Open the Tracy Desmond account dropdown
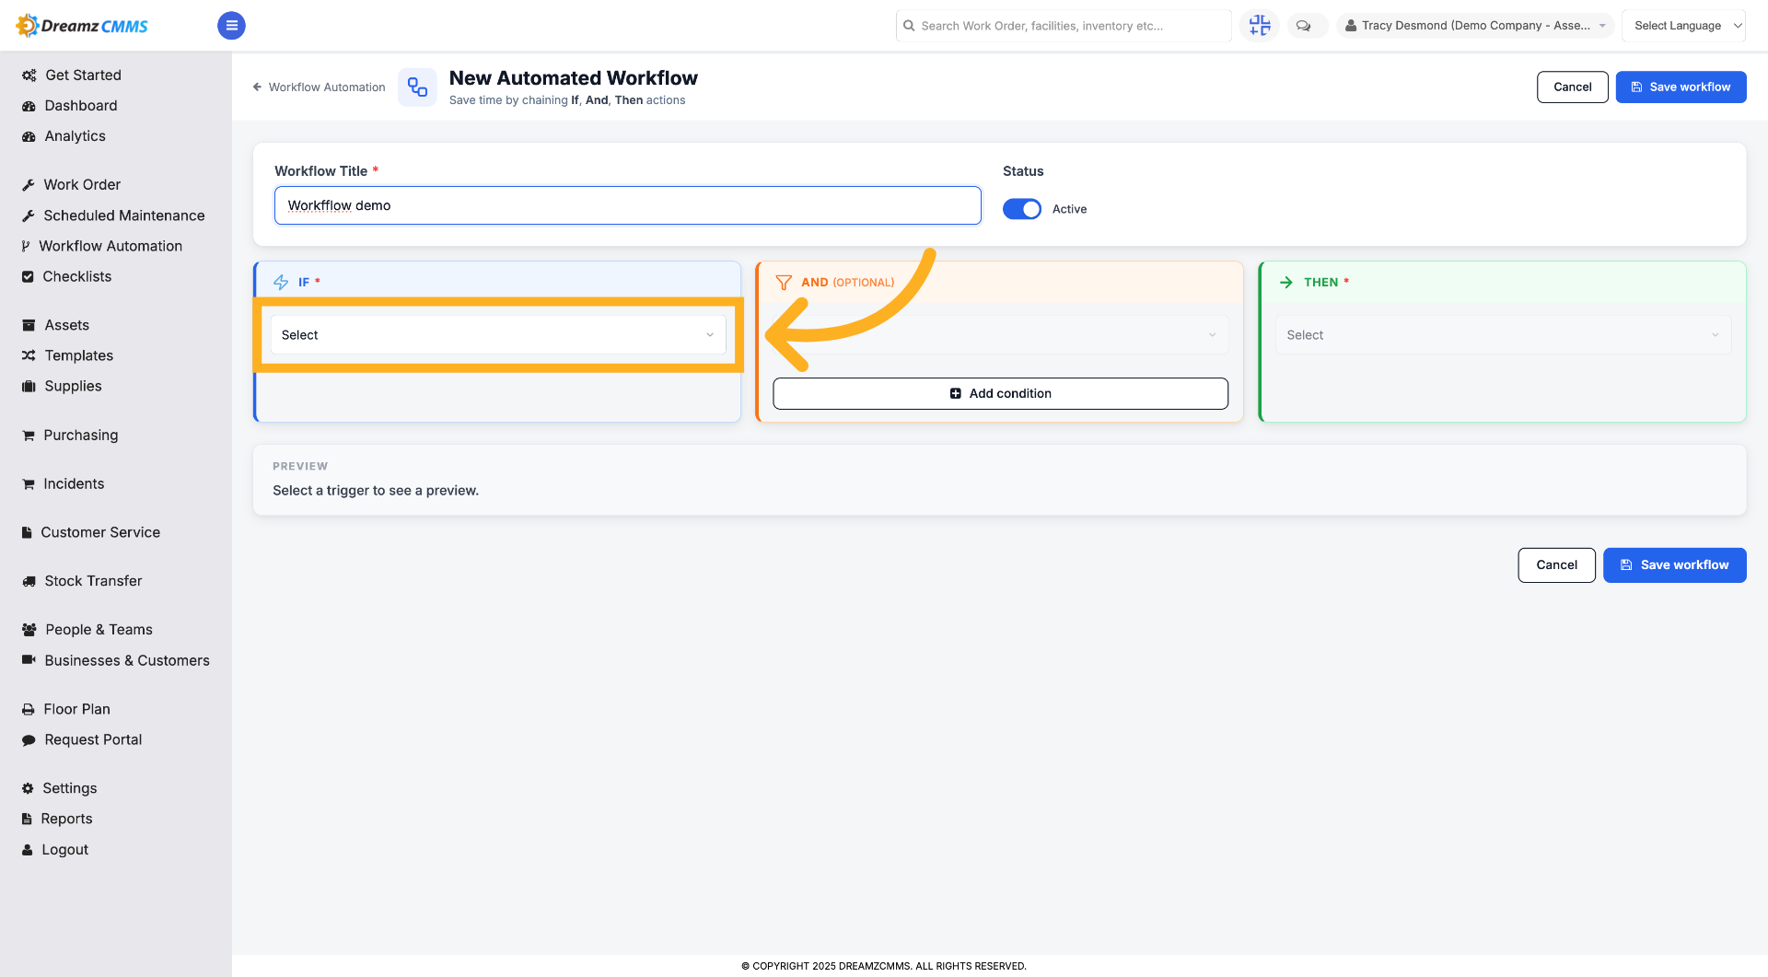1768x977 pixels. pos(1474,26)
